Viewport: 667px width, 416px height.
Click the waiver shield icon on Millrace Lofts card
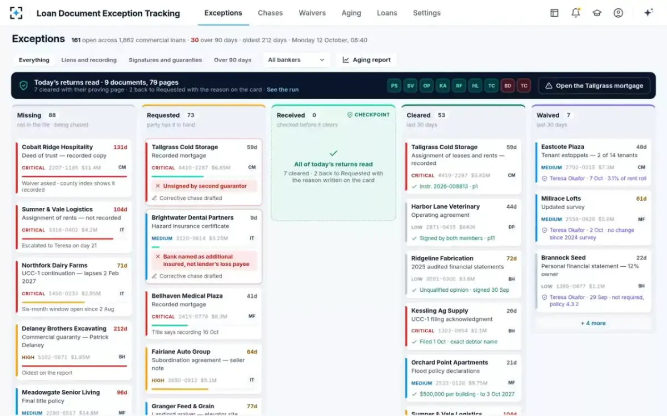[x=544, y=230]
